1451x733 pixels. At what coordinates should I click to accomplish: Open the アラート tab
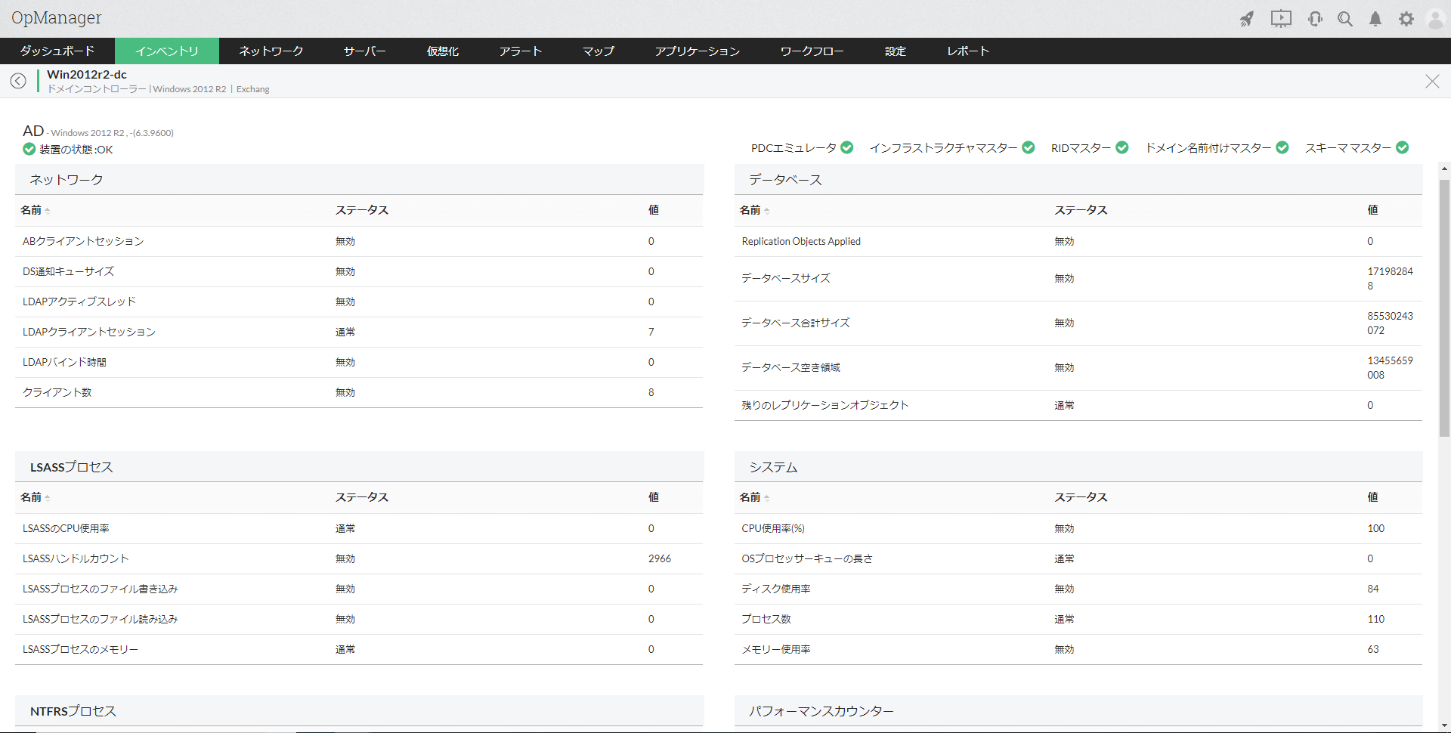521,51
